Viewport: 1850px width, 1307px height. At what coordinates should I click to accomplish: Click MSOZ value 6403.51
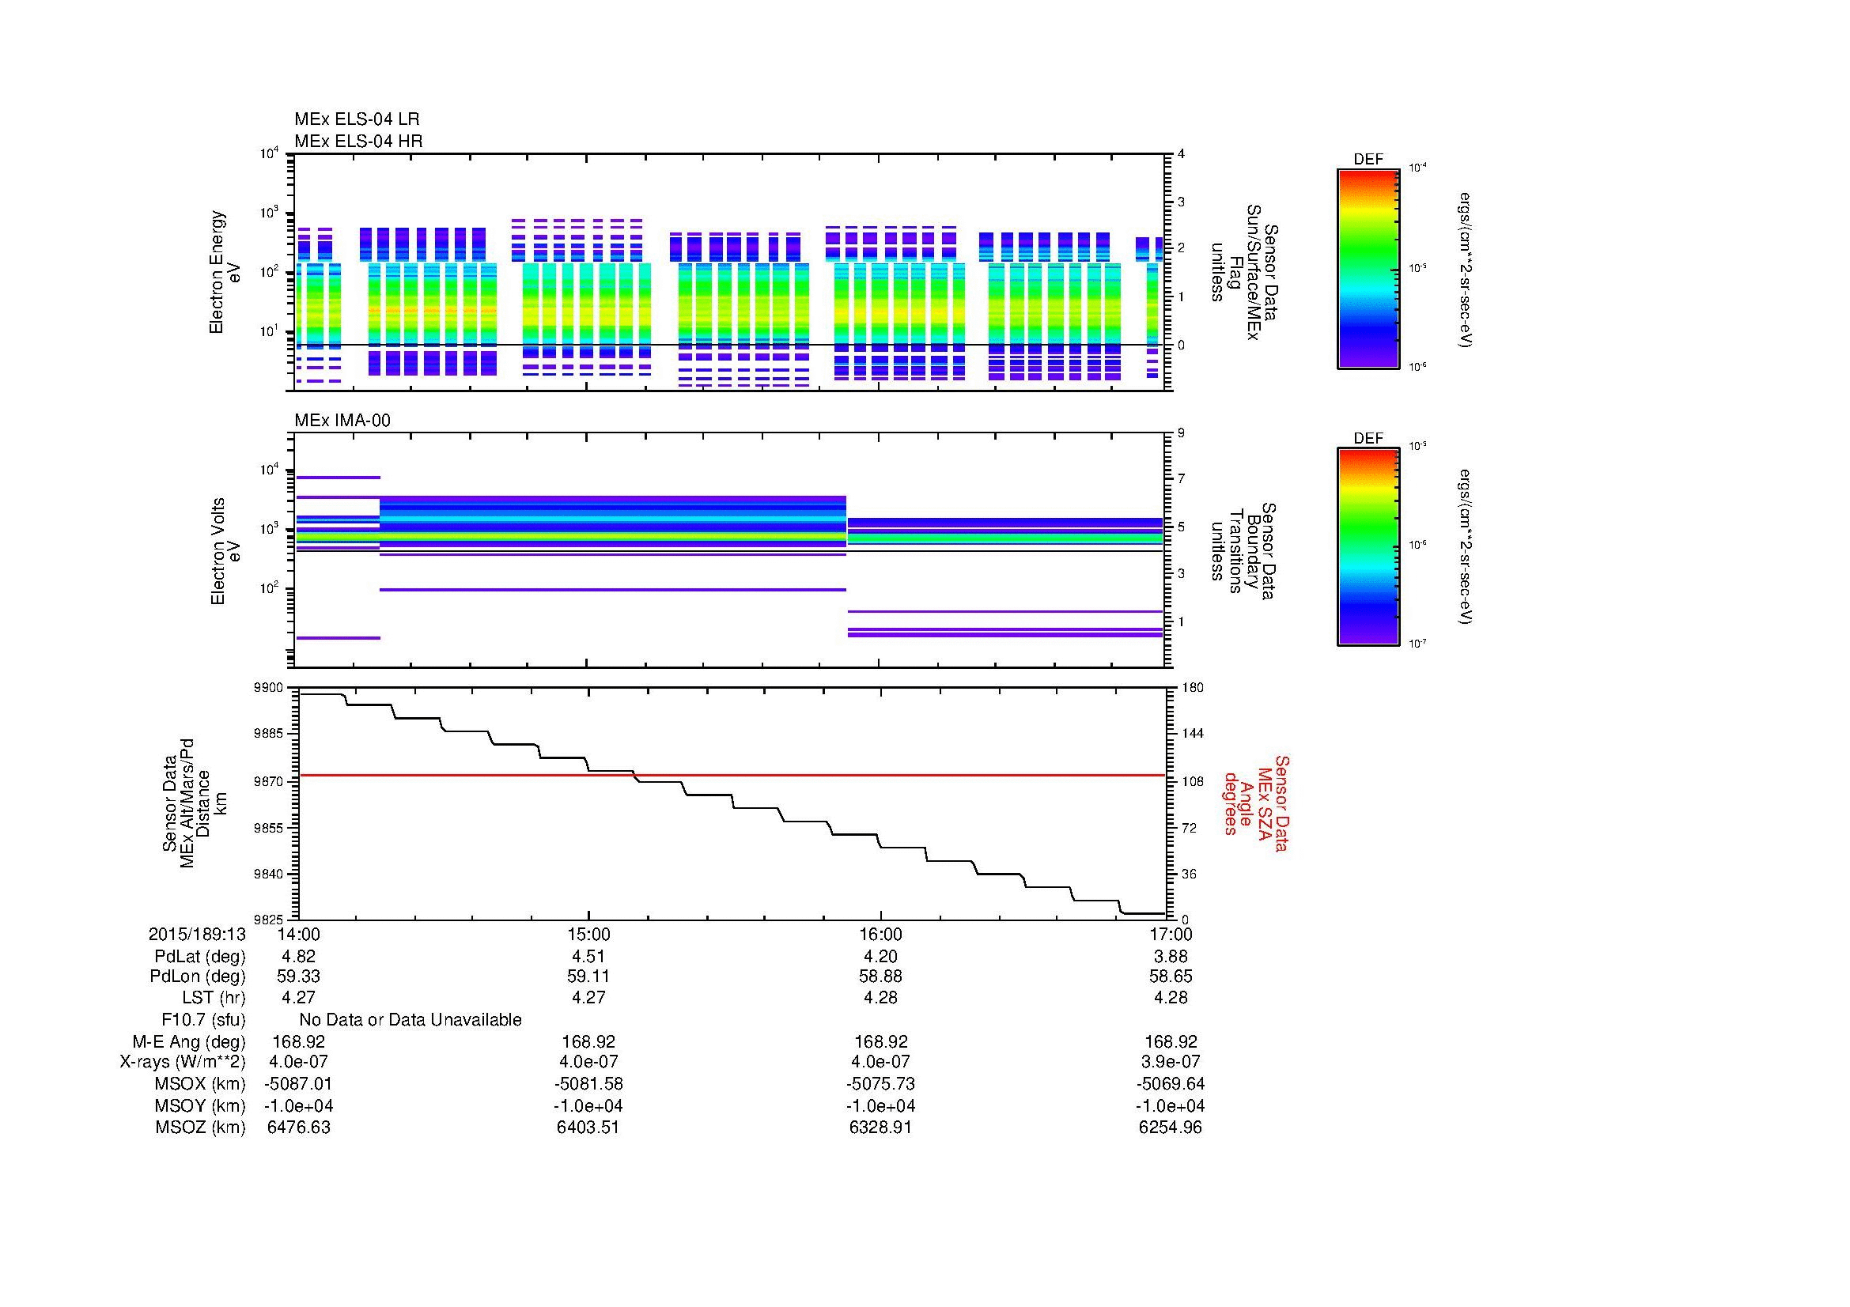click(589, 1128)
